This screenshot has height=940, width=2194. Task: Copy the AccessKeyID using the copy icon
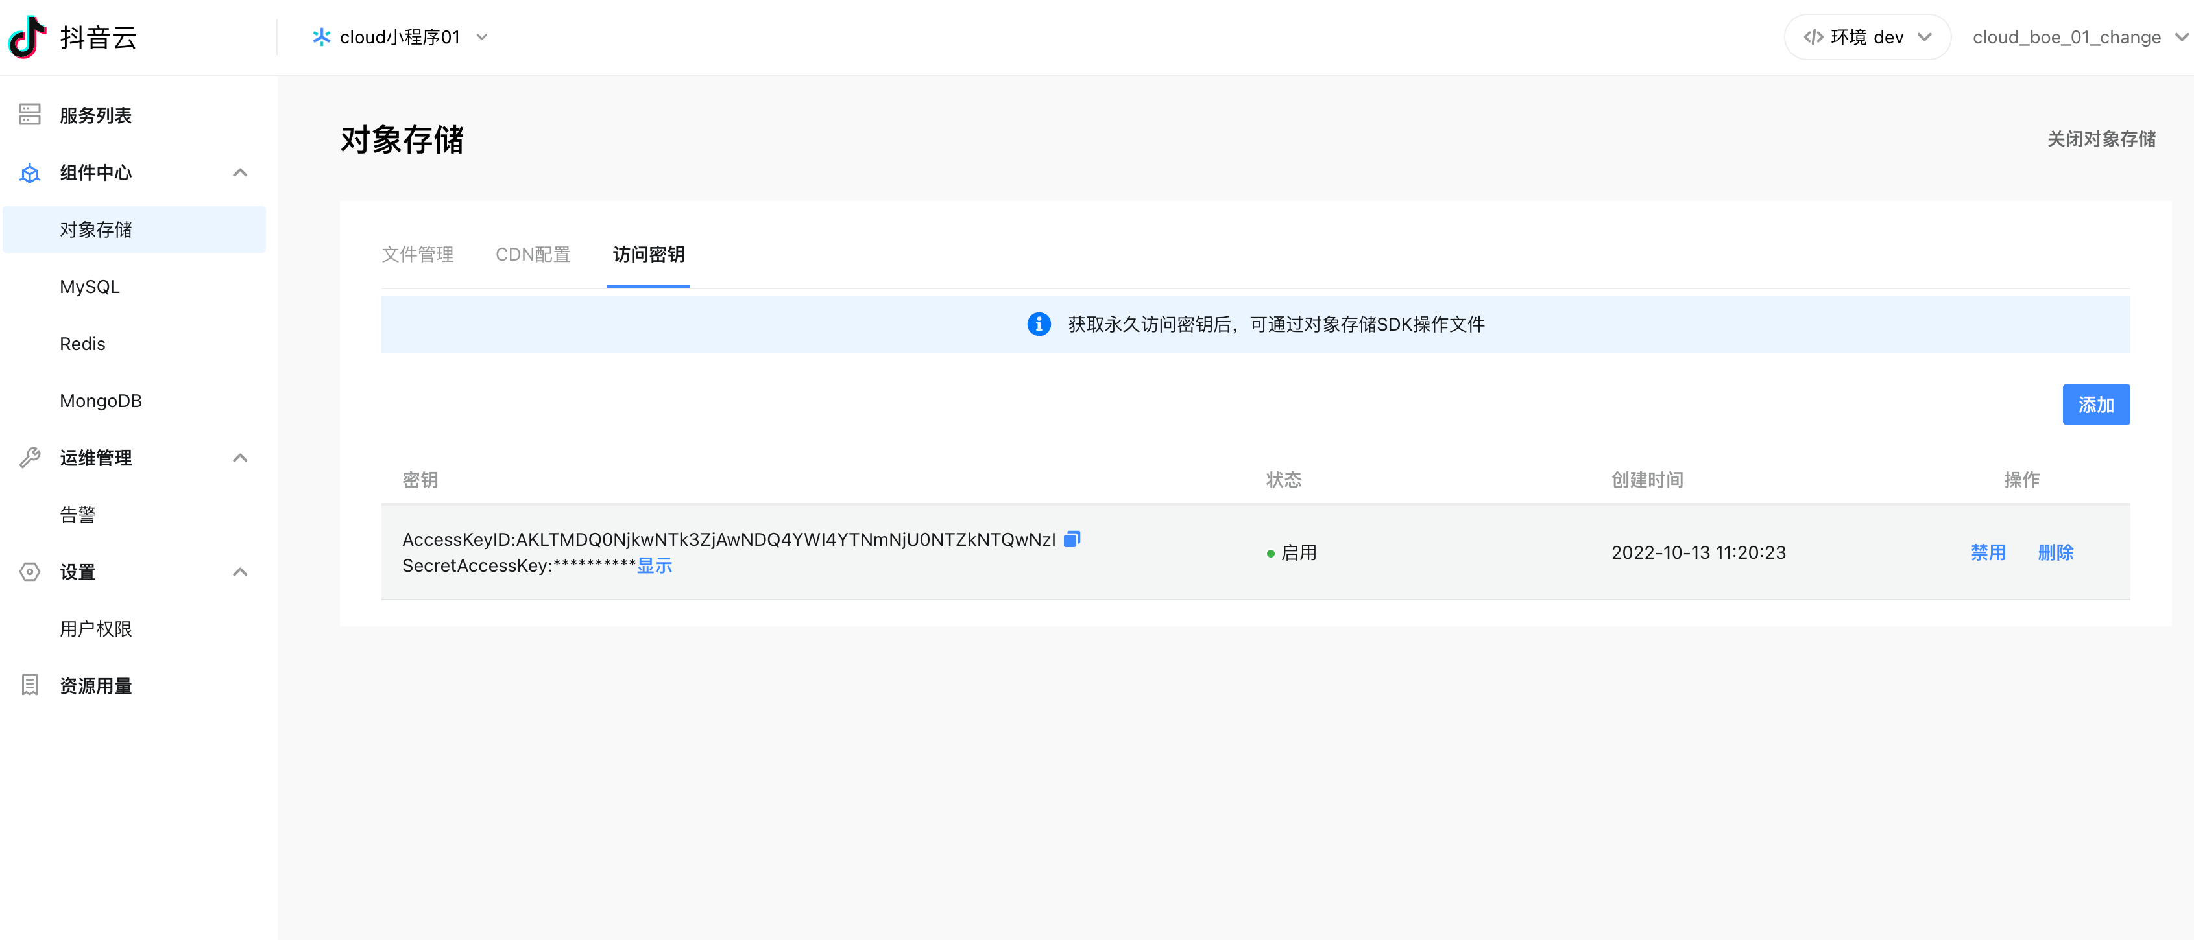pyautogui.click(x=1072, y=539)
